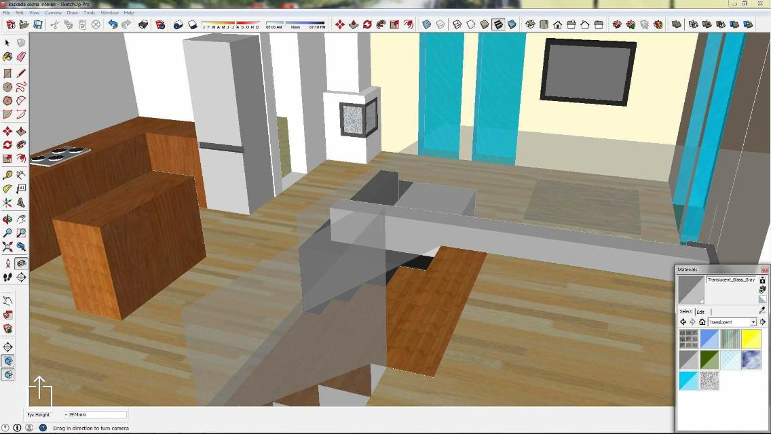Activate the Orbit camera tool
Viewport: 771px width, 434px height.
[x=7, y=219]
